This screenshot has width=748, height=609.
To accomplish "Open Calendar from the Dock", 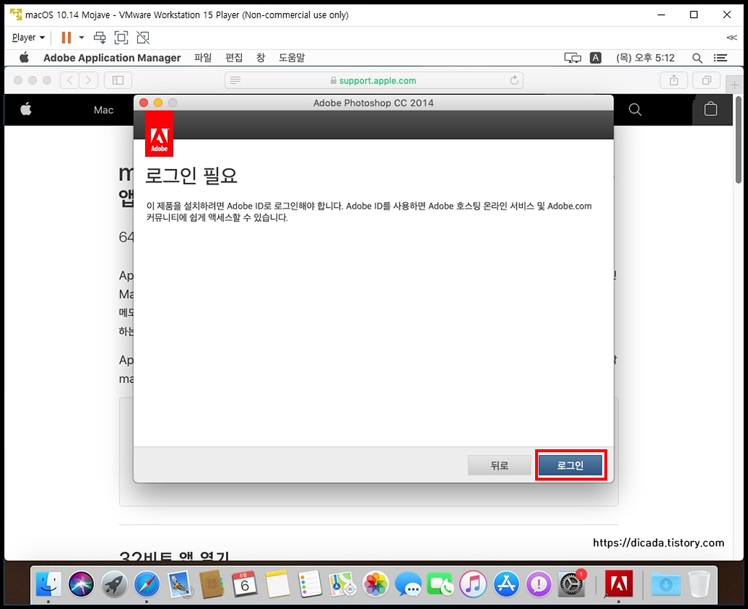I will point(245,583).
